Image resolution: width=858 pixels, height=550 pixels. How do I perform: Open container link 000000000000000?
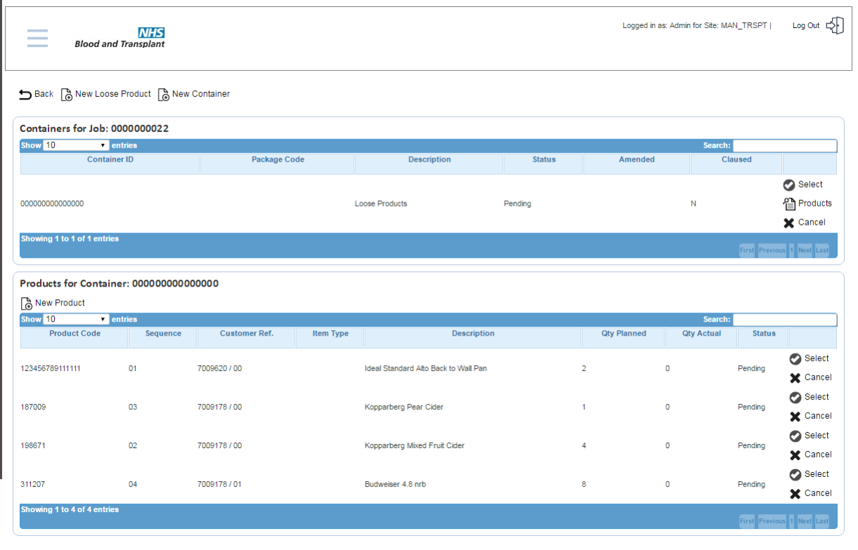coord(52,204)
